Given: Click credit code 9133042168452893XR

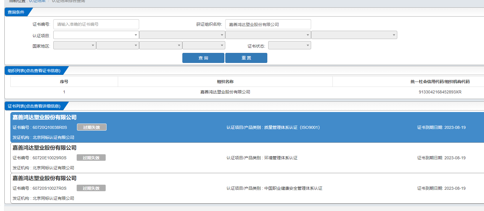Looking at the screenshot, I should (440, 92).
